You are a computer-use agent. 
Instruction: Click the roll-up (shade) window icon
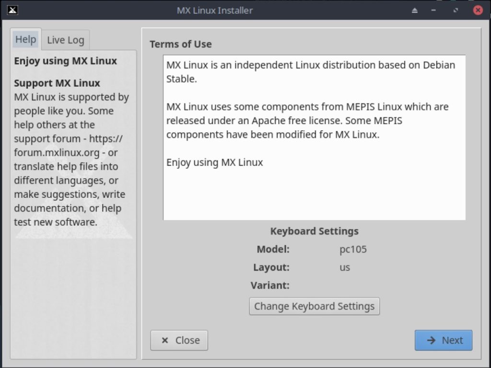coord(415,11)
